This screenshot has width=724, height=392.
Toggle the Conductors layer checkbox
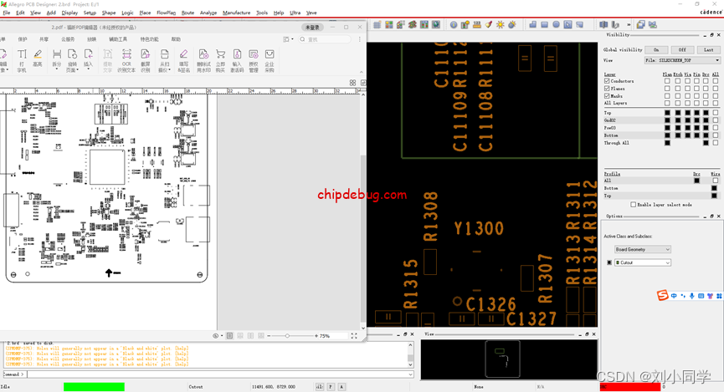point(607,81)
